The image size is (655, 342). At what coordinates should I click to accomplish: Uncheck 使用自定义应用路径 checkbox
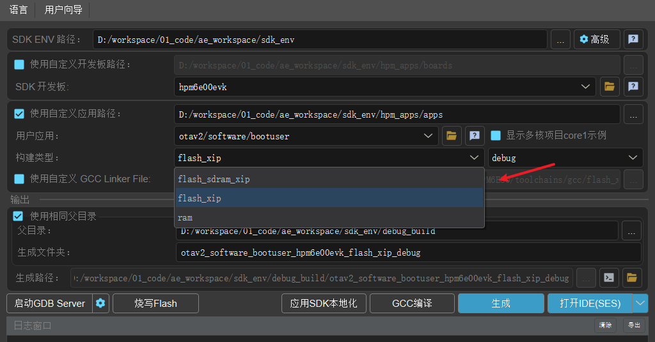19,114
